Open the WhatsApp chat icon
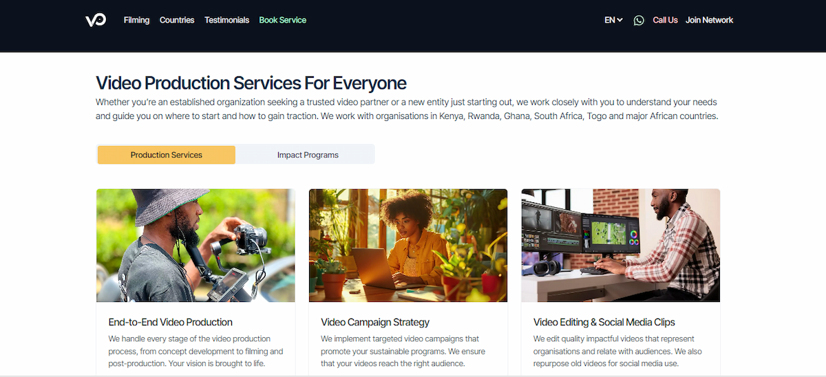 639,21
